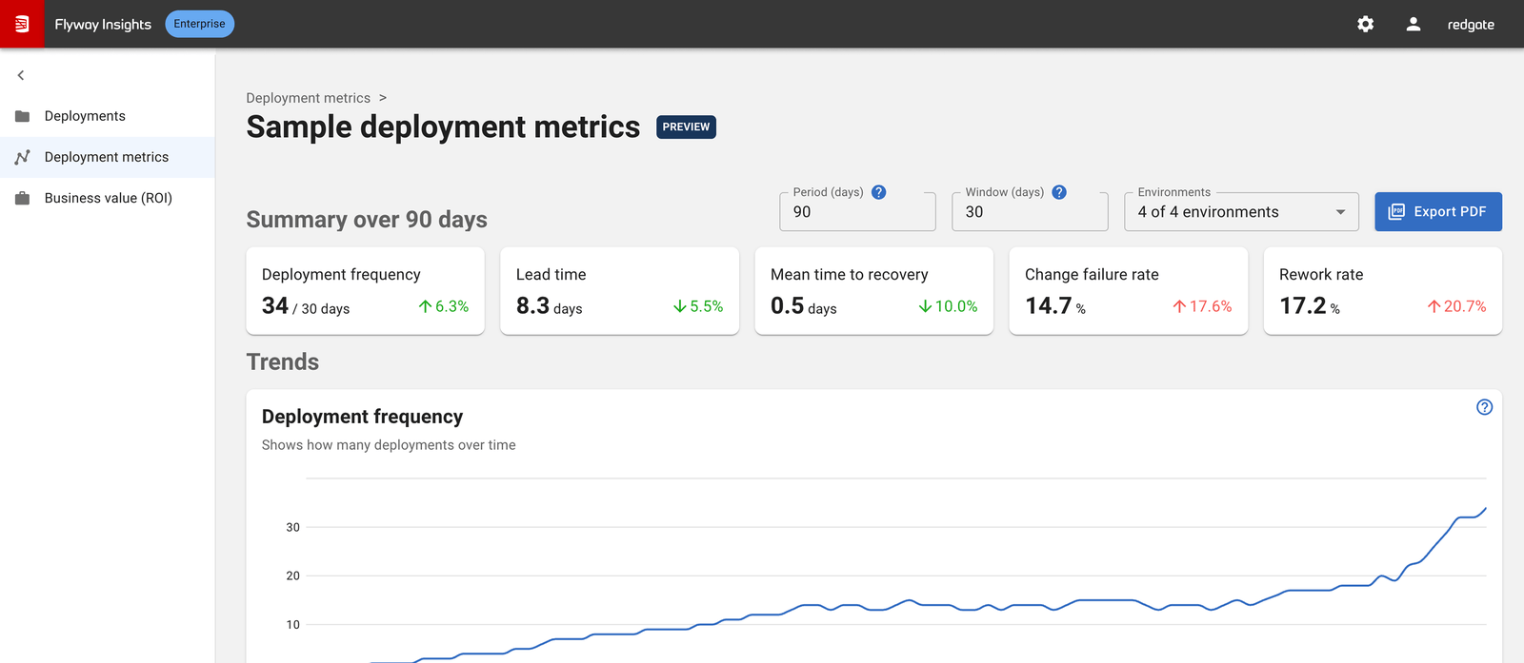The width and height of the screenshot is (1524, 663).
Task: Focus the Window (days) input field
Action: (x=1030, y=211)
